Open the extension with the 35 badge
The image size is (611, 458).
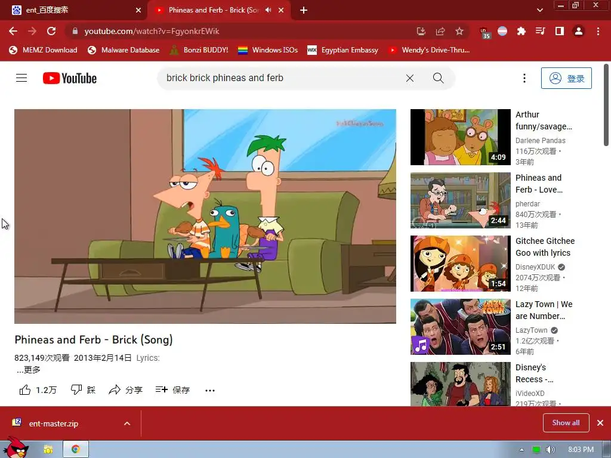(x=484, y=32)
